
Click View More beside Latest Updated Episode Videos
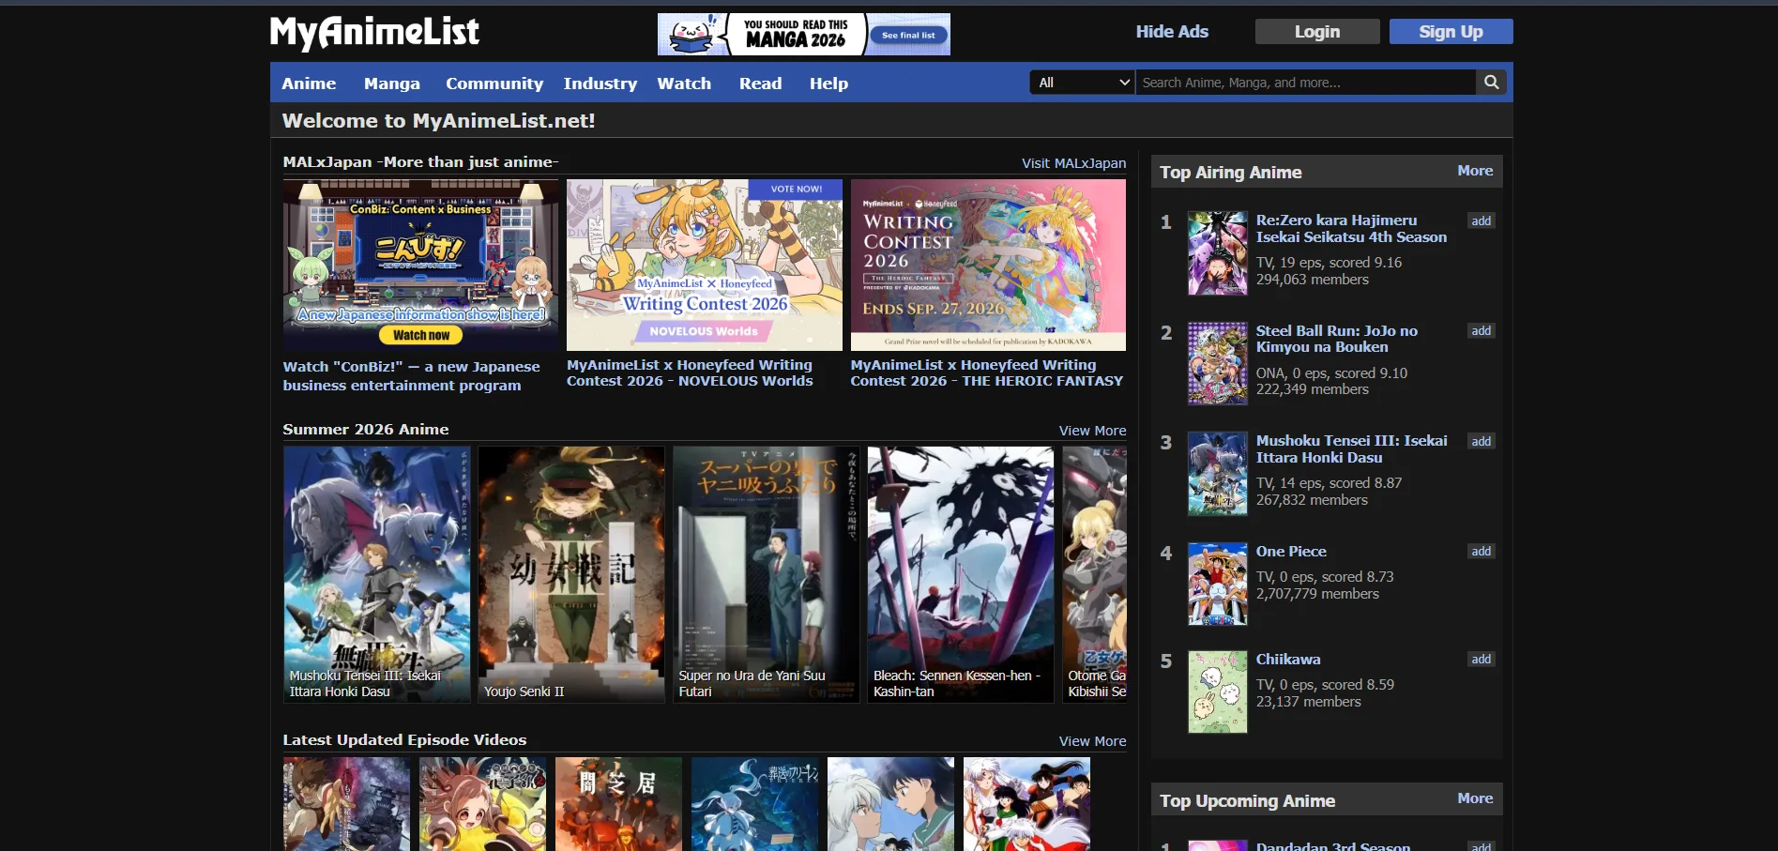point(1092,741)
